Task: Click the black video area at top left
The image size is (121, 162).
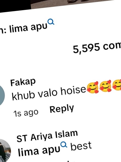Action: pyautogui.click(x=15, y=5)
